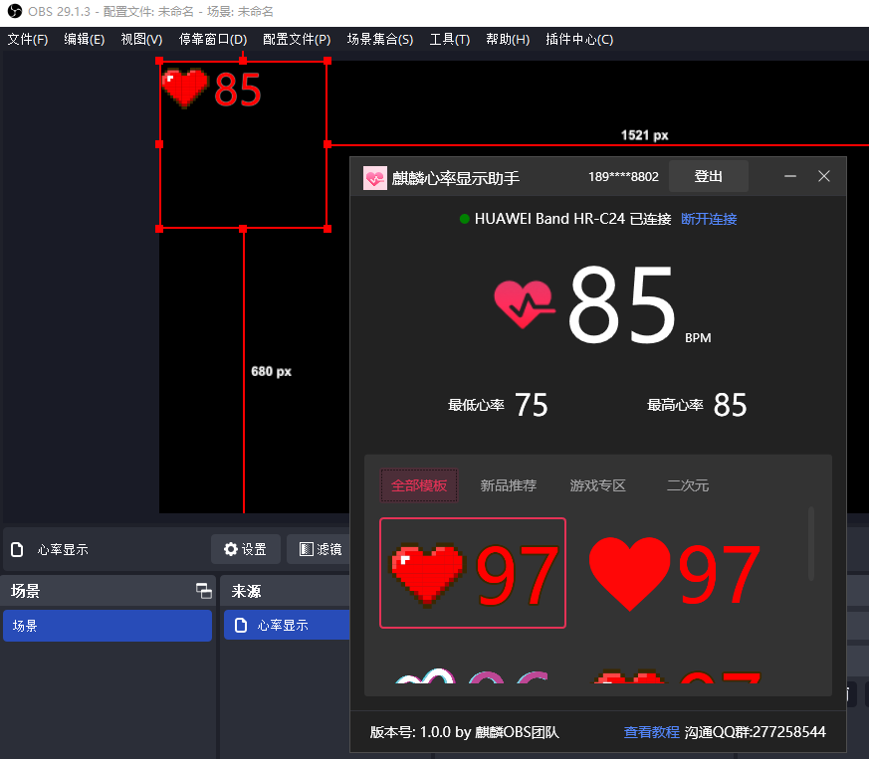Image resolution: width=869 pixels, height=759 pixels.
Task: Click the bottom-right handle of selected source
Action: (x=327, y=228)
